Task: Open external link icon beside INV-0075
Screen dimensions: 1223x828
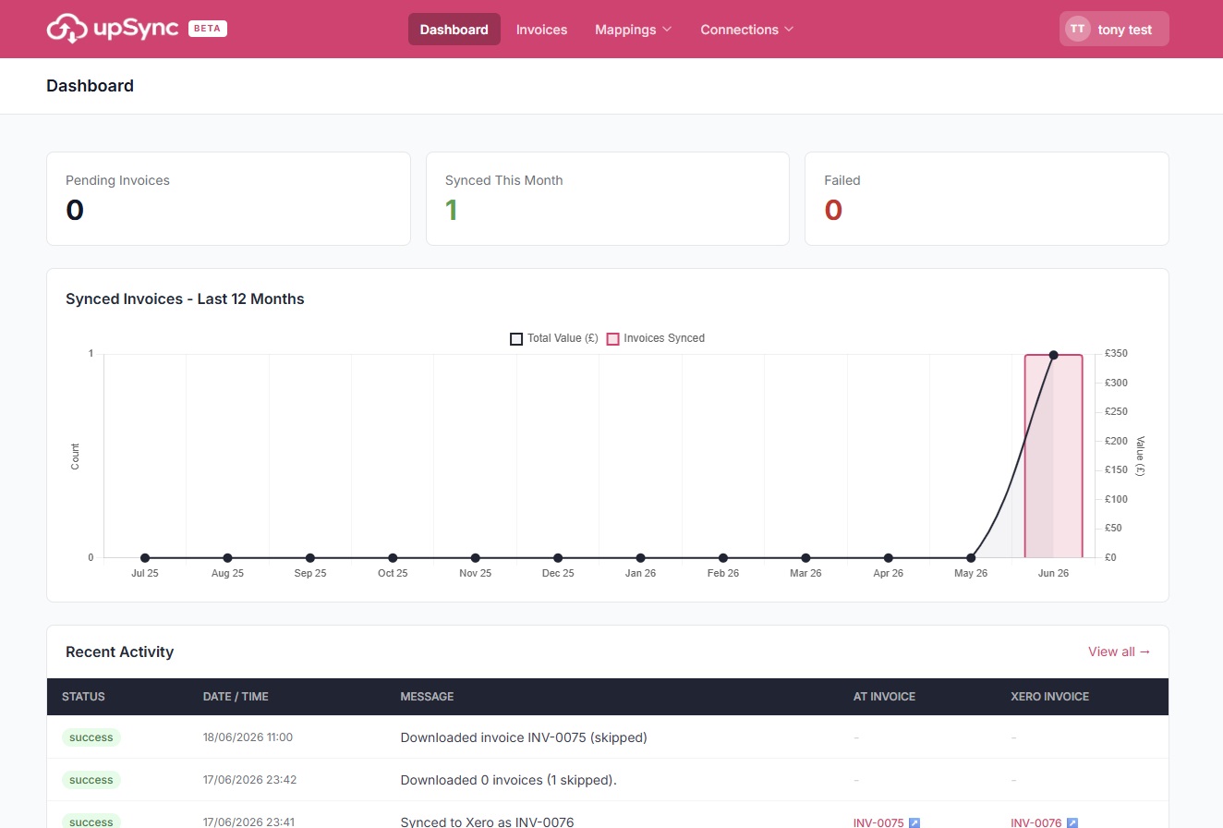Action: [x=914, y=822]
